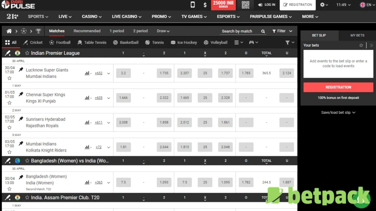Claim the 25000 INR bonus
This screenshot has width=376, height=211.
point(223,5)
